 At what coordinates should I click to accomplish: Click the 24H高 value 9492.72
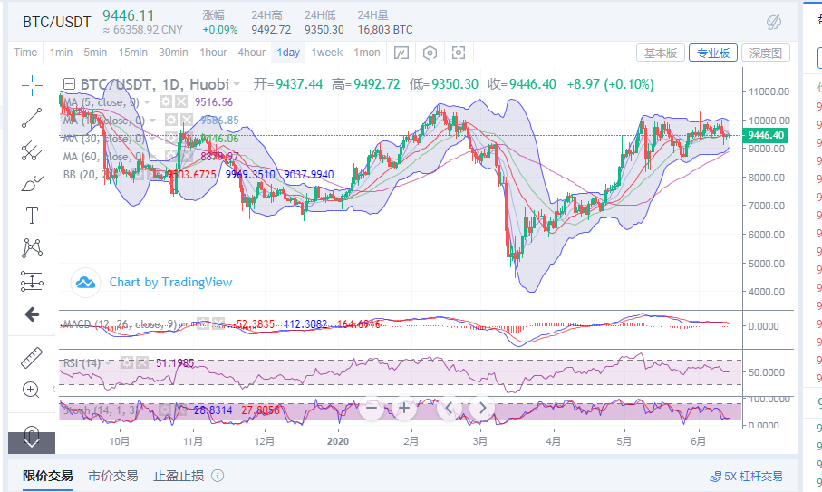[x=271, y=30]
